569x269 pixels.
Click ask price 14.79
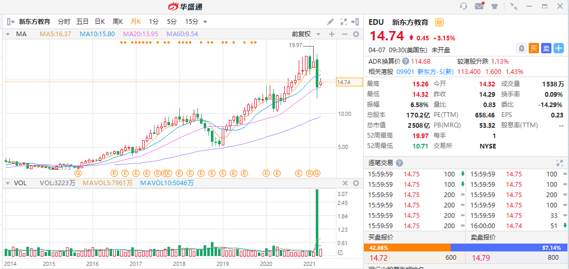[481, 258]
